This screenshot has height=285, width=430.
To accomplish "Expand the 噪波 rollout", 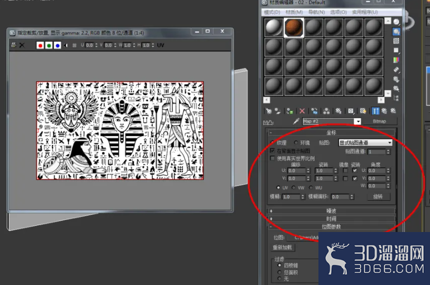I will (x=331, y=211).
